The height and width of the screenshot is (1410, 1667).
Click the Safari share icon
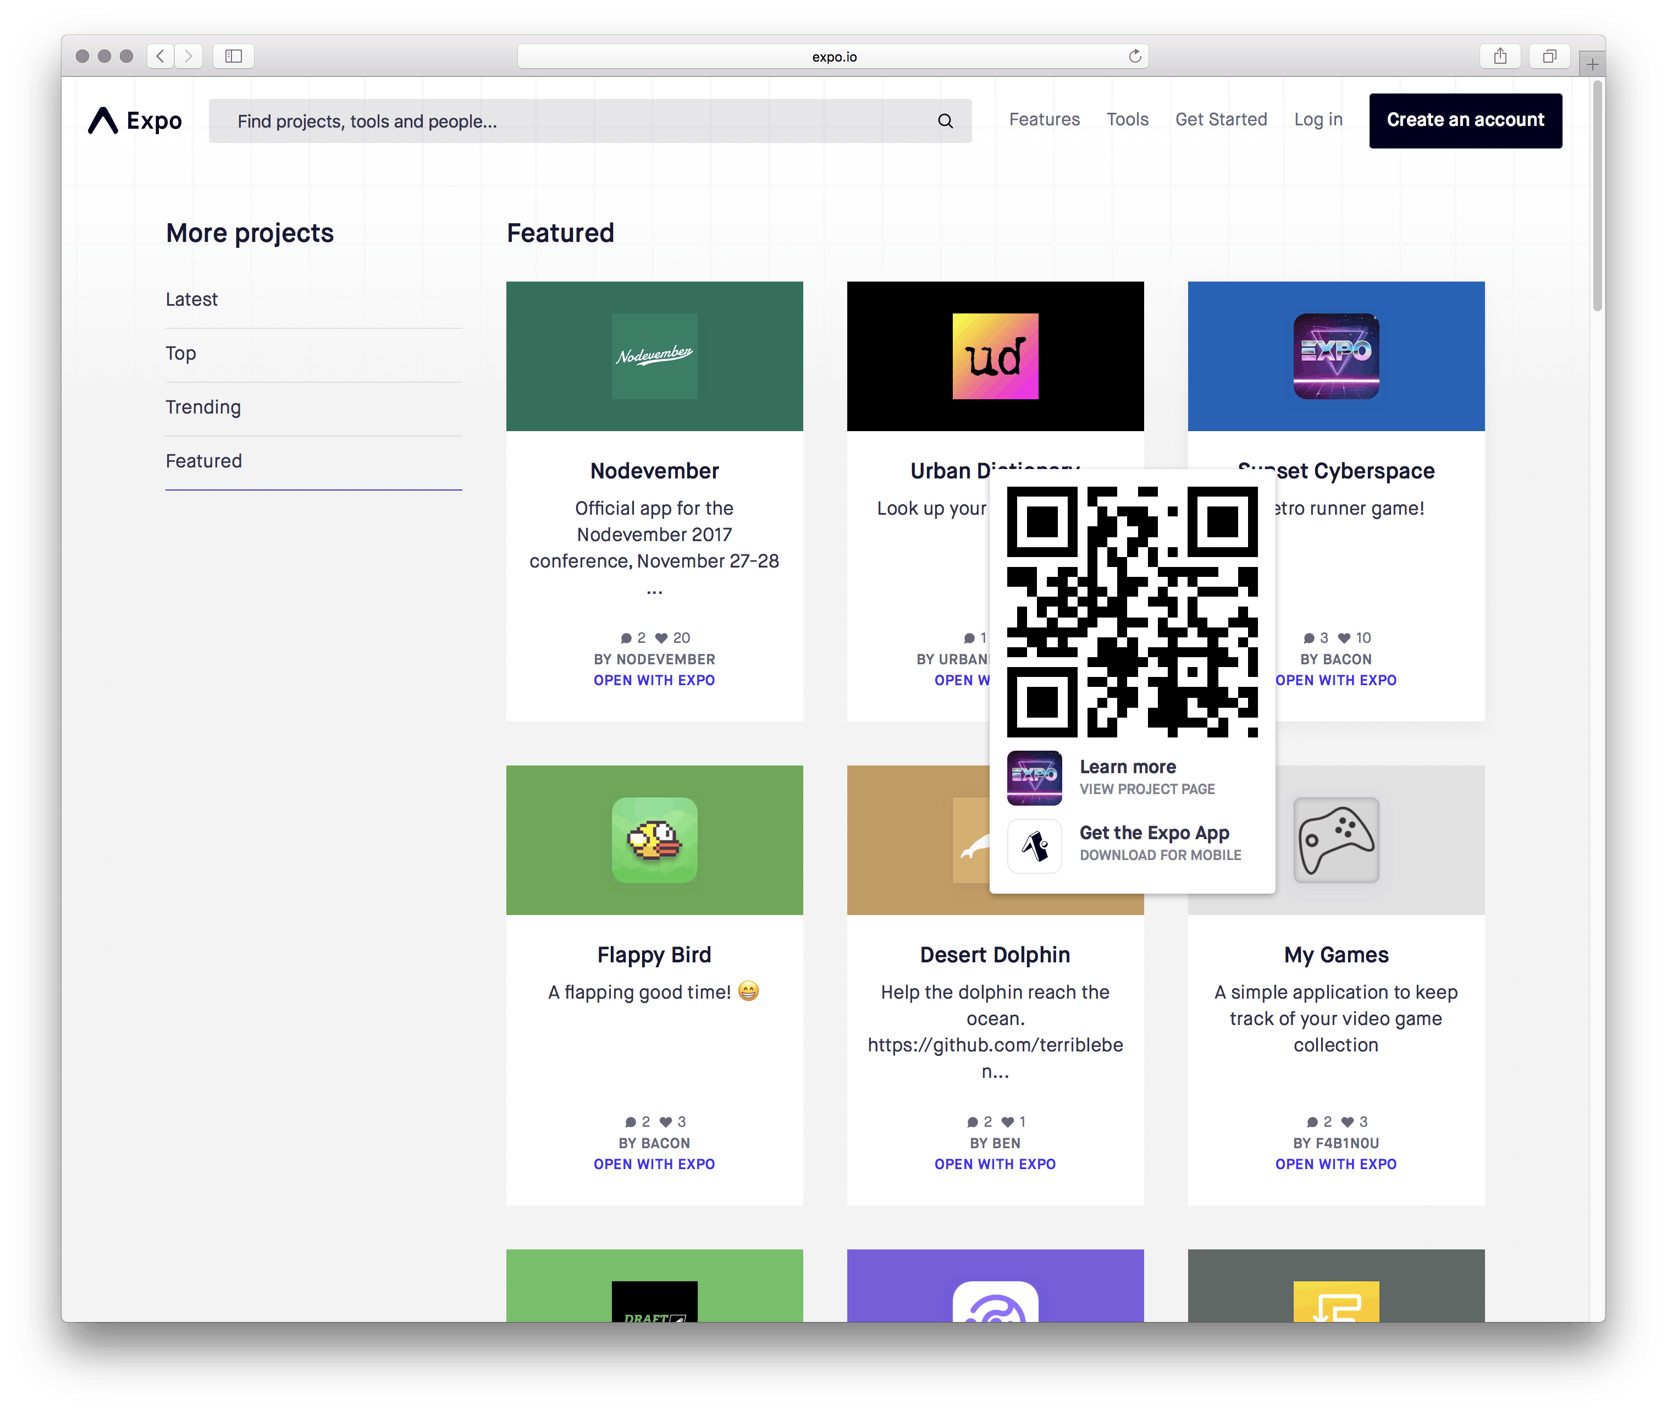tap(1500, 56)
